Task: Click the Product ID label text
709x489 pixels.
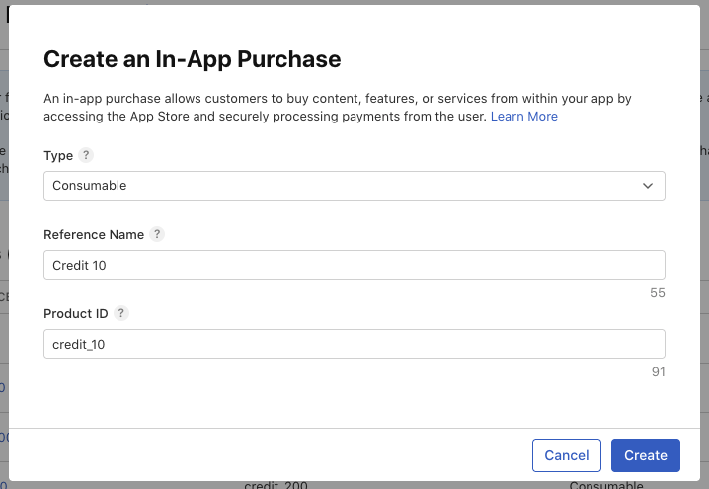Action: click(75, 313)
